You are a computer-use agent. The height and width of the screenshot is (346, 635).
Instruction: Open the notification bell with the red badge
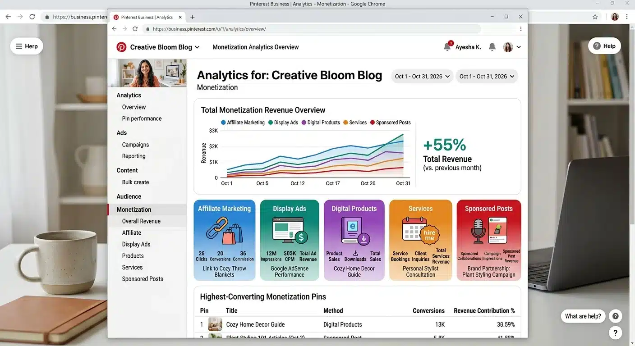447,46
